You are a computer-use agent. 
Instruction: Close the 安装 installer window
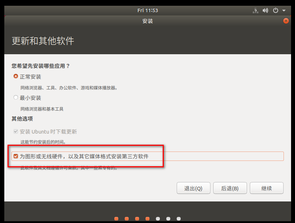[286, 20]
